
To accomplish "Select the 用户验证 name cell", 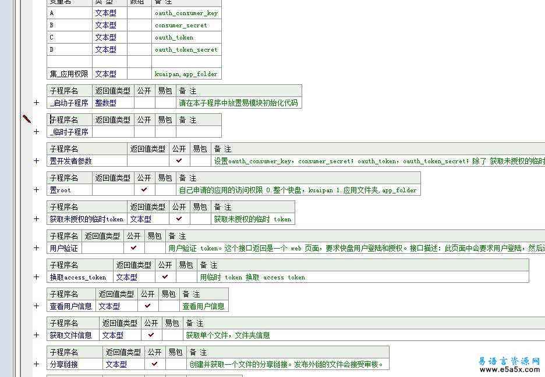I will pos(64,248).
